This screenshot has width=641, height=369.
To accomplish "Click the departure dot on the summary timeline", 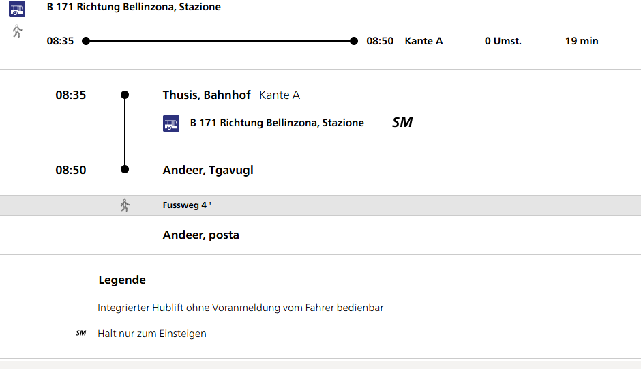I will [86, 41].
